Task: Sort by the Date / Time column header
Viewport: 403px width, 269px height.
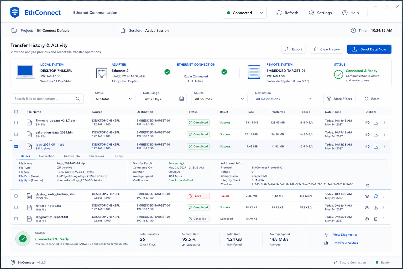Action: tap(333, 112)
